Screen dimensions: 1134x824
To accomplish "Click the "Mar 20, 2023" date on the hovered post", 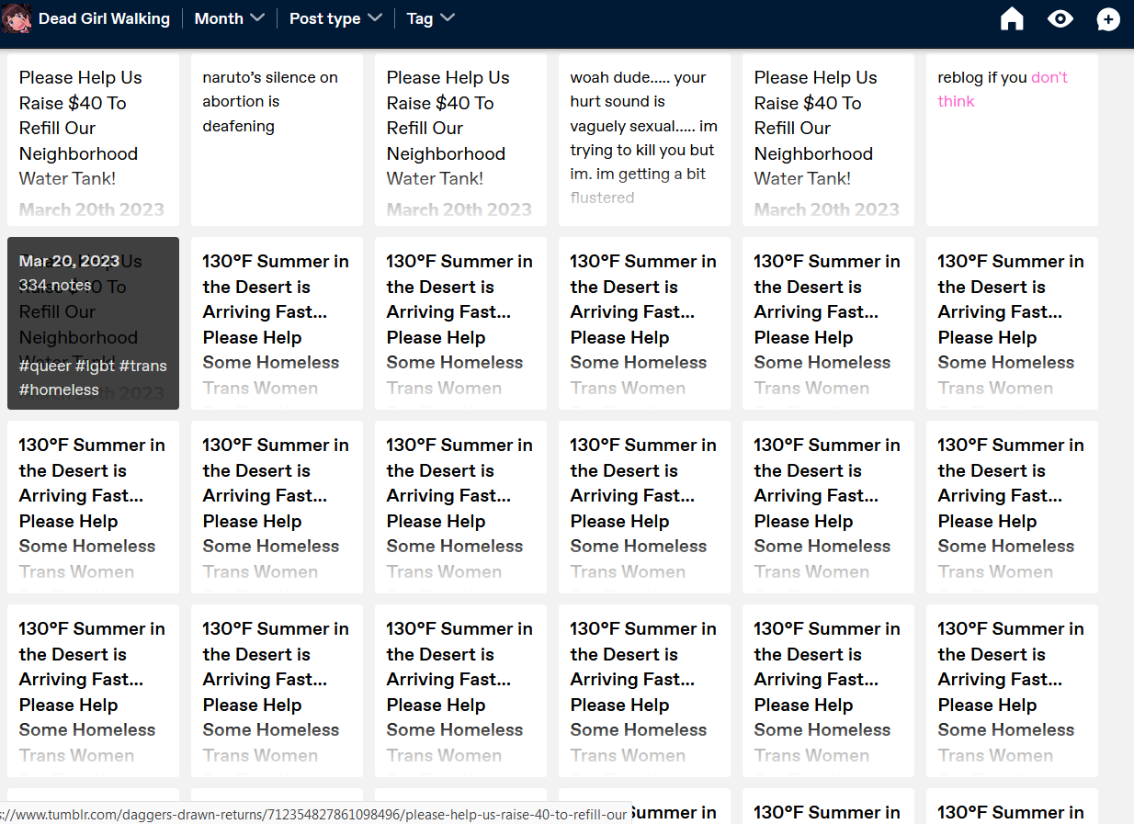I will point(69,261).
